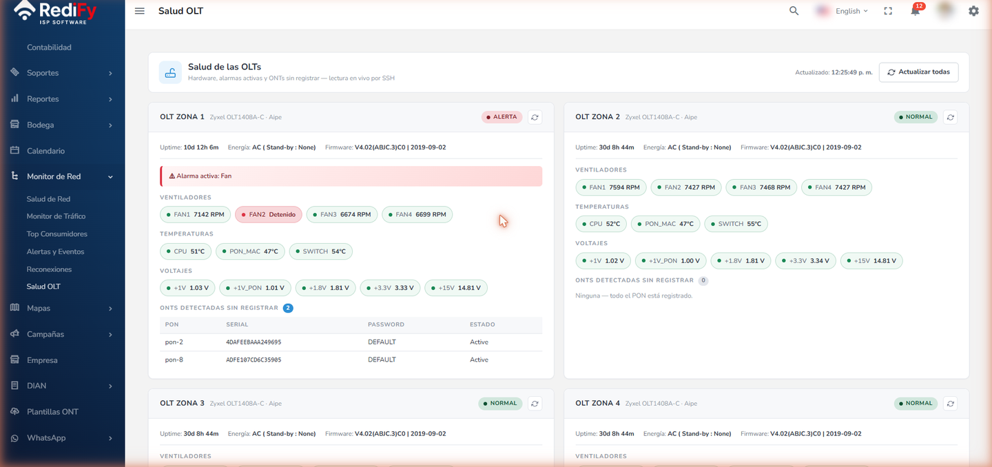Expand WhatsApp submenu chevron

click(x=110, y=438)
